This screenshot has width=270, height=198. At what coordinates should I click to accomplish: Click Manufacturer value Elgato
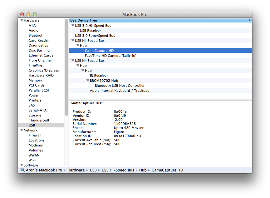tap(119, 132)
